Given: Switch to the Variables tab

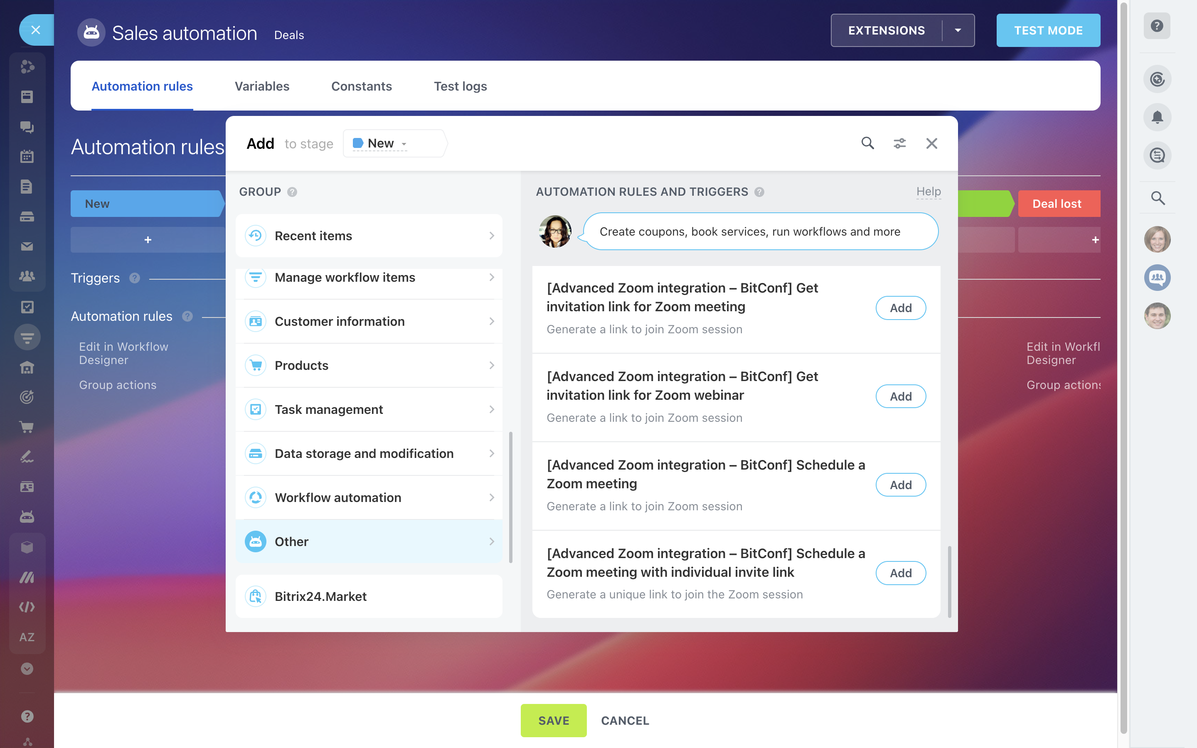Looking at the screenshot, I should click(262, 86).
